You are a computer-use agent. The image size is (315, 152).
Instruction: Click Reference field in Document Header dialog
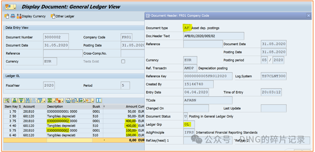(203, 44)
